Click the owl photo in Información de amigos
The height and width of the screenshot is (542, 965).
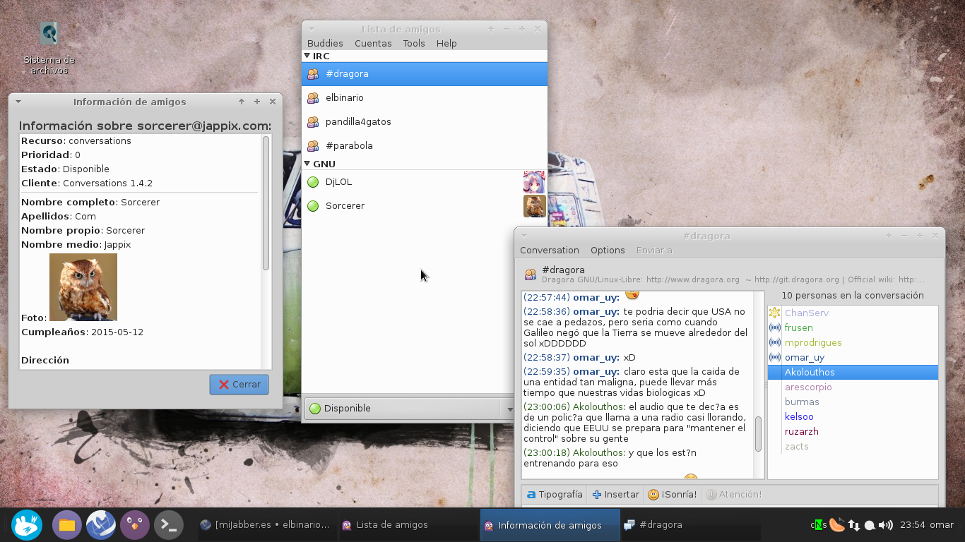coord(83,287)
